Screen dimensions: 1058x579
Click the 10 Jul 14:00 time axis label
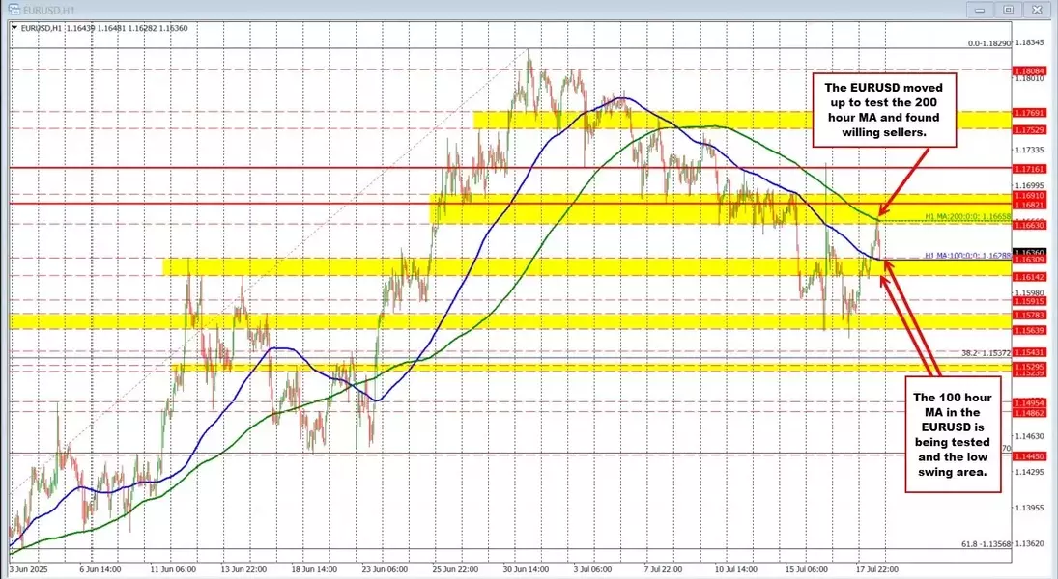(x=734, y=569)
